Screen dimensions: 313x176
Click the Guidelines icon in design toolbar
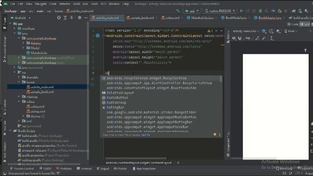[x=271, y=38]
